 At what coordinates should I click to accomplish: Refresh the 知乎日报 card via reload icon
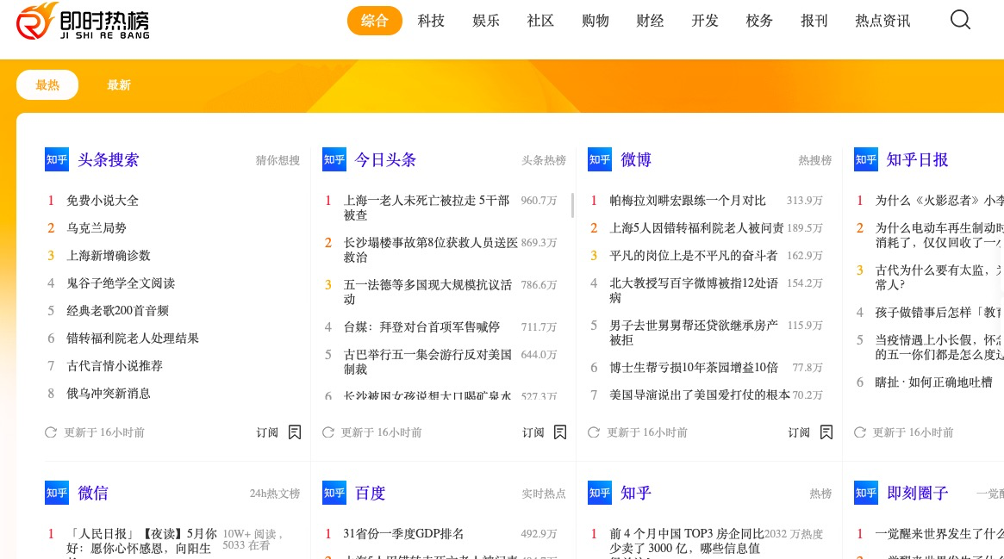(860, 432)
